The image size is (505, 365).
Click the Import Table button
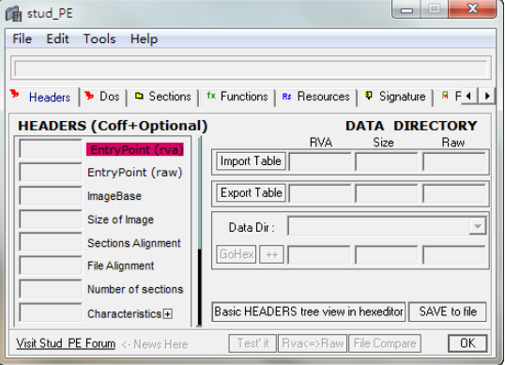(251, 161)
